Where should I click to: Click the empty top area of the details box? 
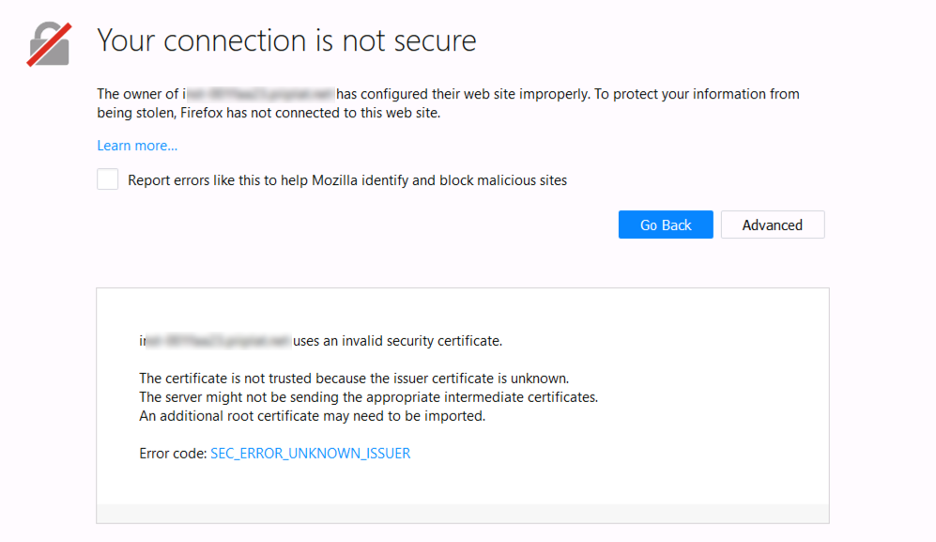463,310
